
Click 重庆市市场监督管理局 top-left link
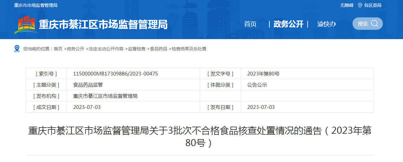click(36, 5)
